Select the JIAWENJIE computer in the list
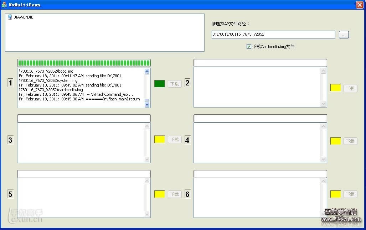366x230 pixels. [24, 17]
